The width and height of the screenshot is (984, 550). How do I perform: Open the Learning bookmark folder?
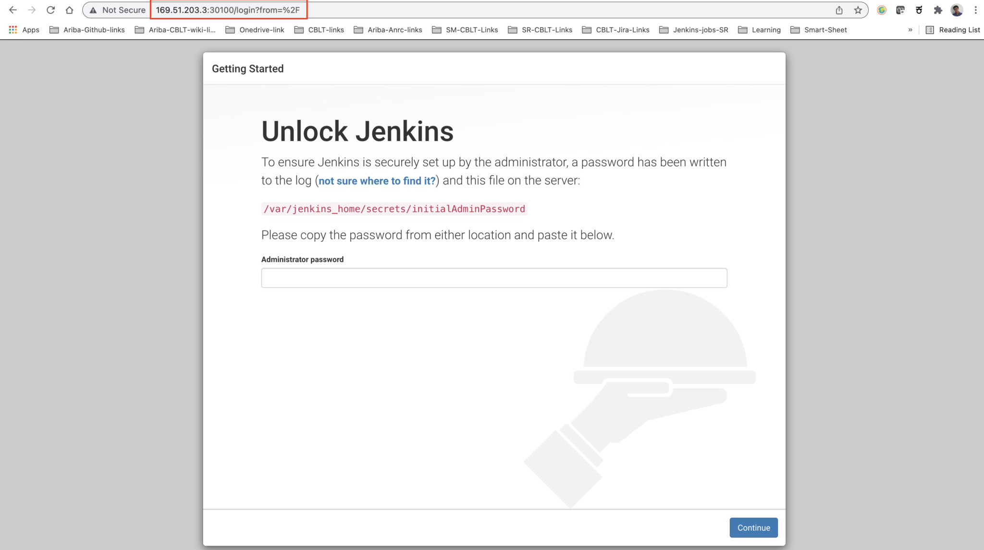(766, 29)
